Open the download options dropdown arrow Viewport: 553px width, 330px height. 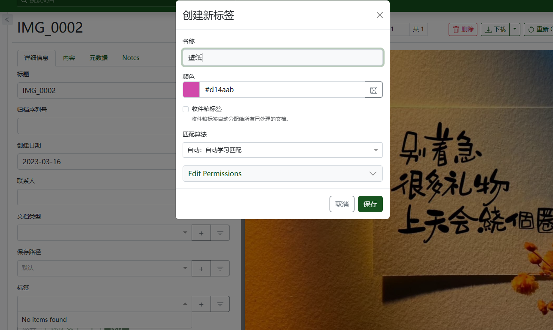(x=515, y=29)
